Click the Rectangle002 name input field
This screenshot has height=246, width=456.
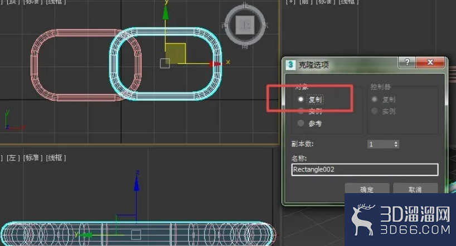point(365,170)
